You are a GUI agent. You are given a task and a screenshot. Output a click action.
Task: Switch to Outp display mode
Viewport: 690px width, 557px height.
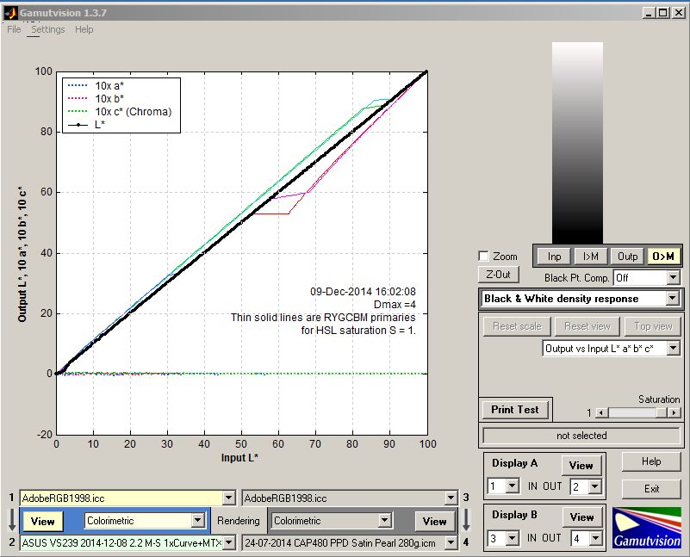pos(628,256)
